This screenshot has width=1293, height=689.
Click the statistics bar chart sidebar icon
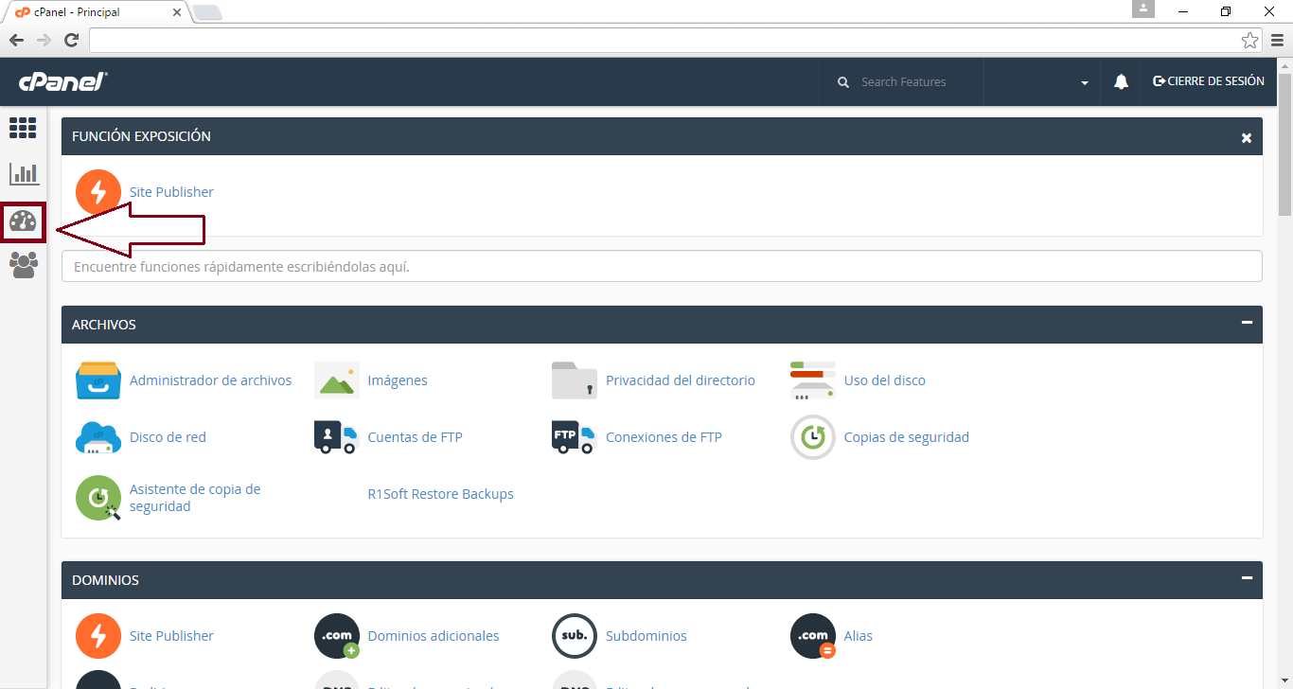23,173
